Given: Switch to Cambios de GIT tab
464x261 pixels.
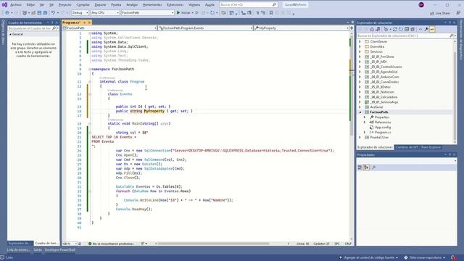Looking at the screenshot, I should pyautogui.click(x=407, y=147).
